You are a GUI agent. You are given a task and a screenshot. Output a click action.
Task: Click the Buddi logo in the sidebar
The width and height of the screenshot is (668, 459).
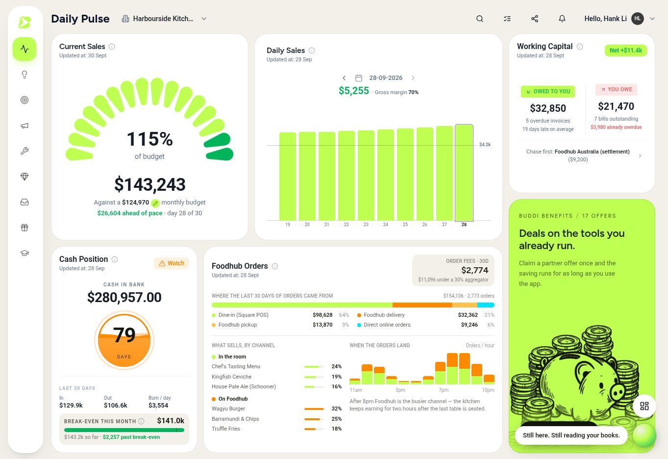click(x=25, y=23)
